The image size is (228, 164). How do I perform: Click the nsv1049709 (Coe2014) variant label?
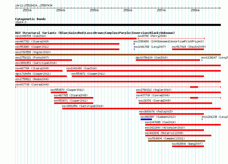pyautogui.click(x=31, y=36)
